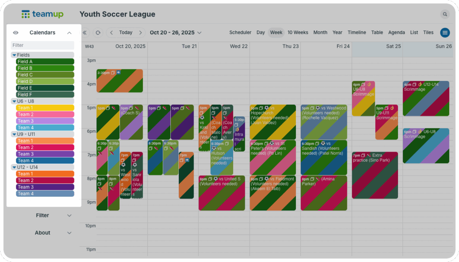The image size is (459, 262).
Task: Click the search magnifier icon
Action: click(x=445, y=14)
